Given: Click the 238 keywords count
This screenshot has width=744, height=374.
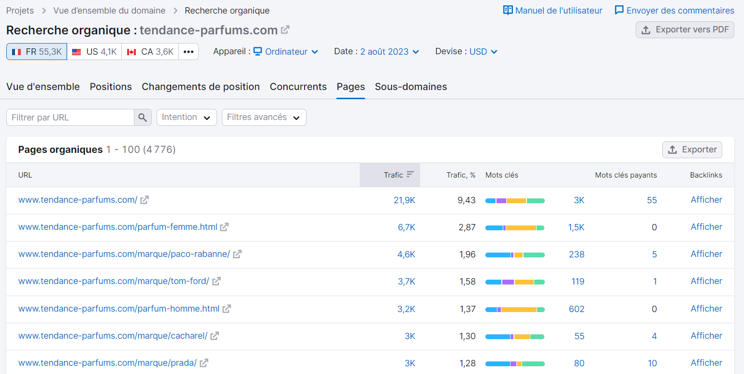Looking at the screenshot, I should pyautogui.click(x=577, y=254).
